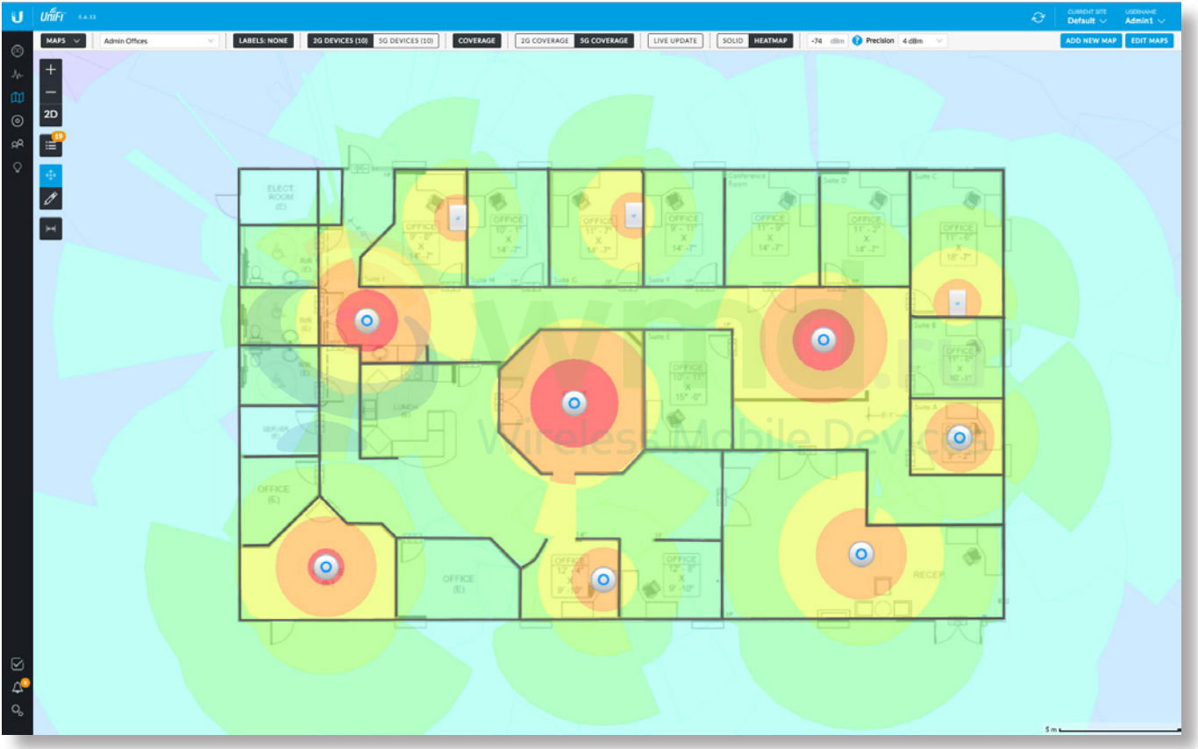This screenshot has width=1198, height=749.
Task: Select the move/pan map tool
Action: (x=51, y=175)
